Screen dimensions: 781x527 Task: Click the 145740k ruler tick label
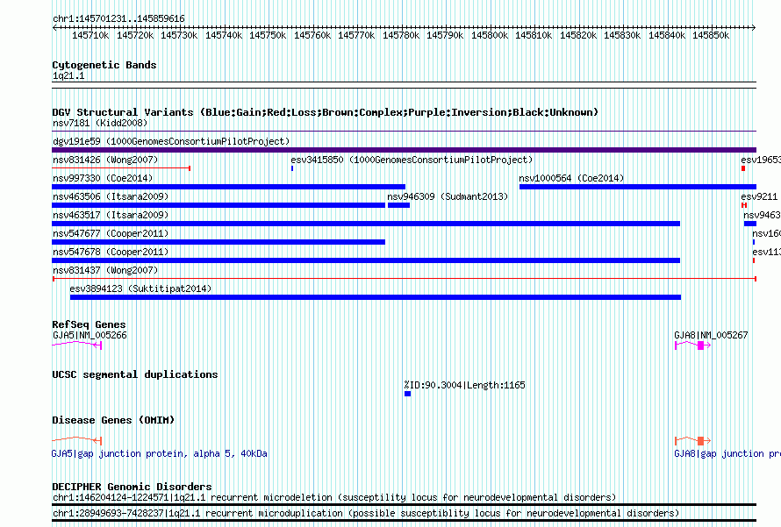224,35
